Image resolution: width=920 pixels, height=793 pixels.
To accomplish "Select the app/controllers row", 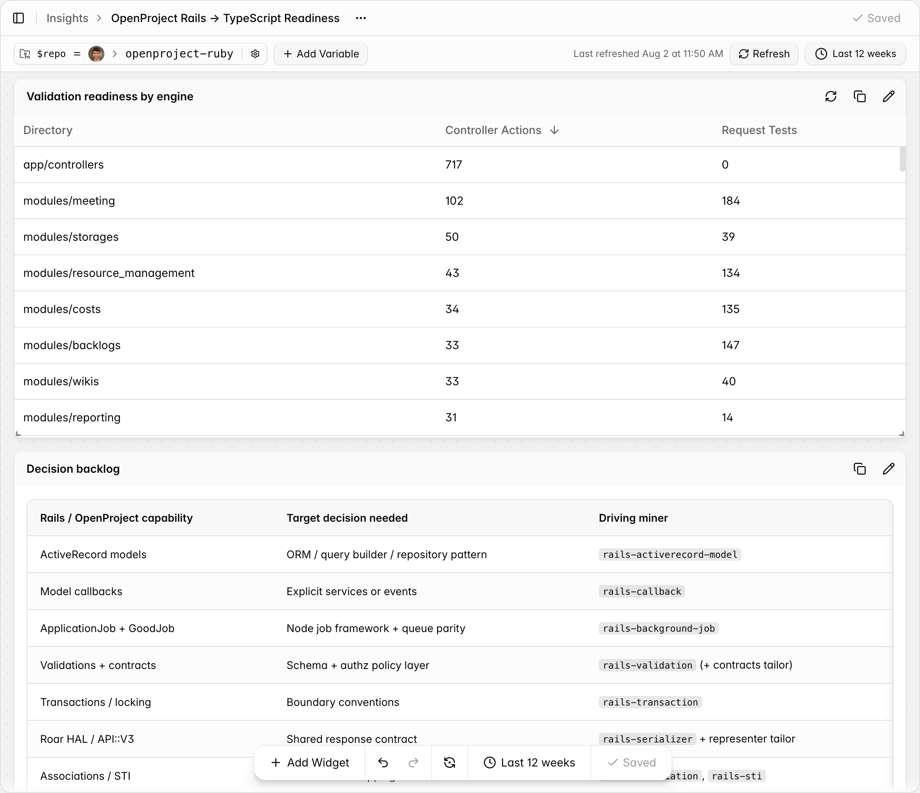I will click(x=460, y=165).
